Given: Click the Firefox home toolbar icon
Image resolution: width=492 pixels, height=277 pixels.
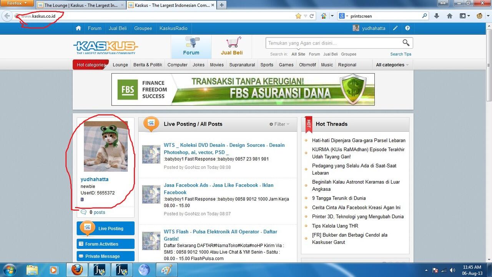Looking at the screenshot, I should pyautogui.click(x=449, y=16).
